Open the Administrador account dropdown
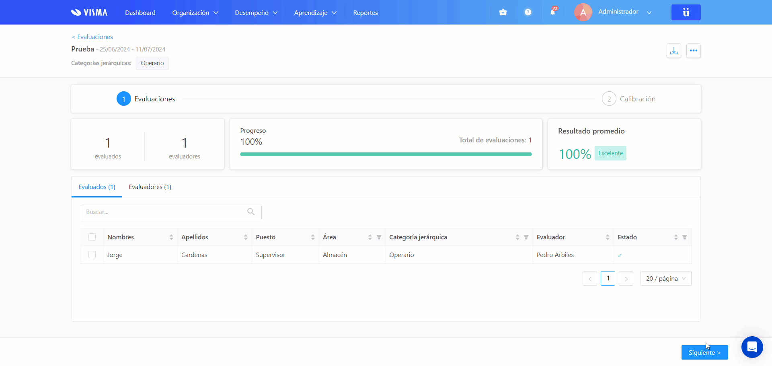The width and height of the screenshot is (772, 366). (x=624, y=12)
